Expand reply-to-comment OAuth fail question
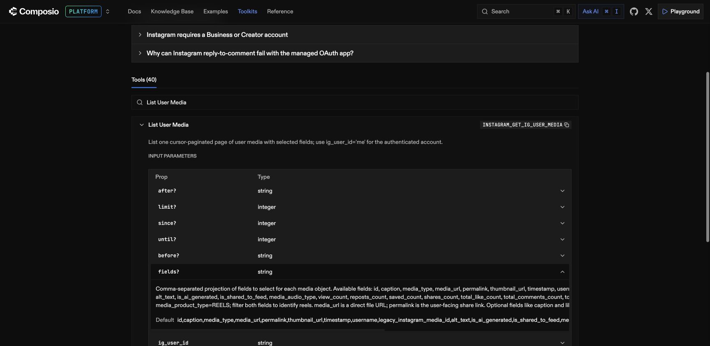The width and height of the screenshot is (710, 346). pos(355,53)
